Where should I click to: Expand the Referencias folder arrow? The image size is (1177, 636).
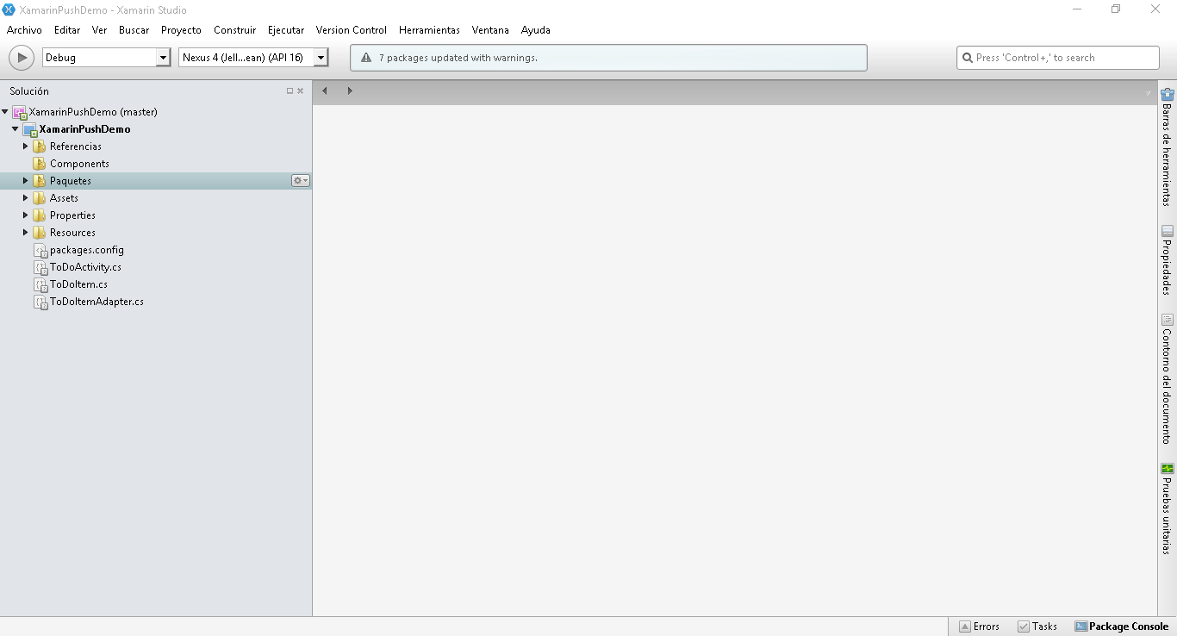click(26, 146)
